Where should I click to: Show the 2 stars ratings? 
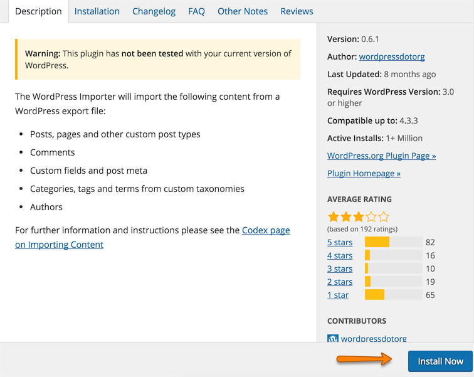340,282
